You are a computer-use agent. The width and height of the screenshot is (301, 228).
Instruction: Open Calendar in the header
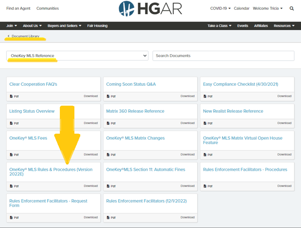pos(242,8)
